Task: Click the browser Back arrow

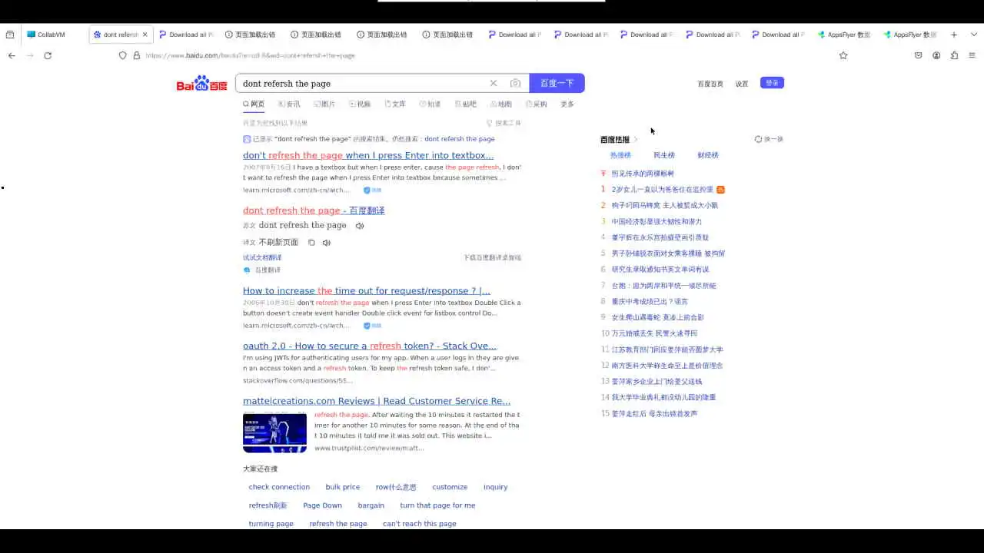Action: point(12,55)
